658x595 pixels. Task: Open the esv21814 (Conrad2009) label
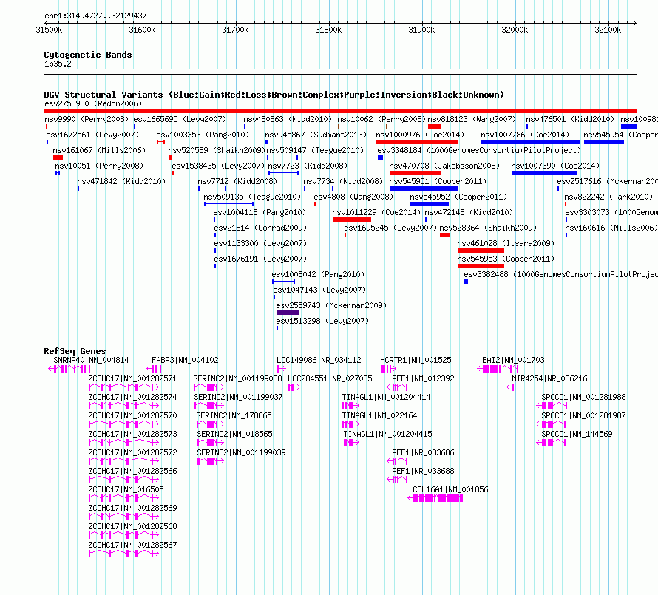point(260,228)
